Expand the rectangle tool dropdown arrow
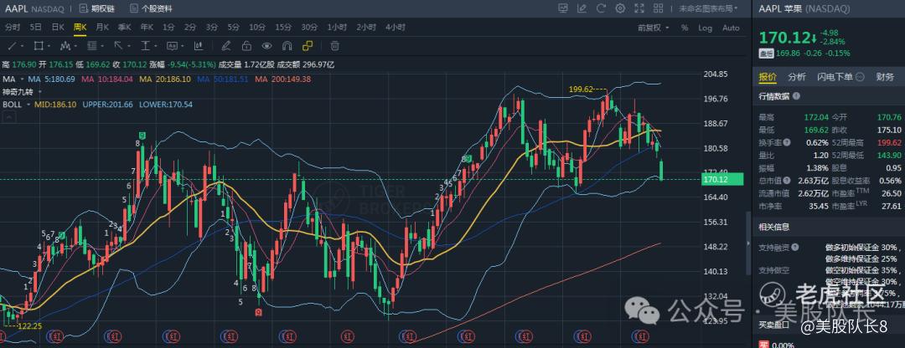 tap(49, 46)
